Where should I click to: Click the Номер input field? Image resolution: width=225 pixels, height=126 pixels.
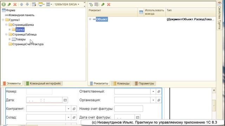pos(39,91)
